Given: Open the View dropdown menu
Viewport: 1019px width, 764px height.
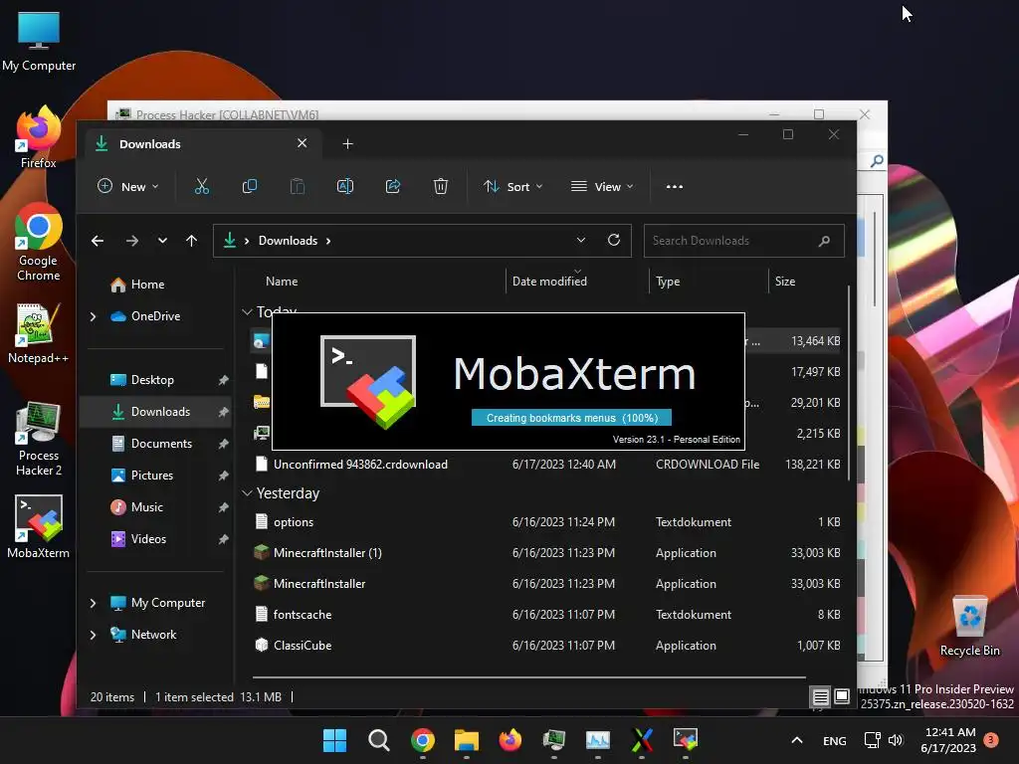Looking at the screenshot, I should (x=602, y=186).
